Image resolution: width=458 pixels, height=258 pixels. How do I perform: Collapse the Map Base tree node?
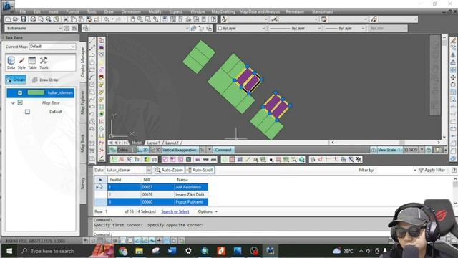13,103
